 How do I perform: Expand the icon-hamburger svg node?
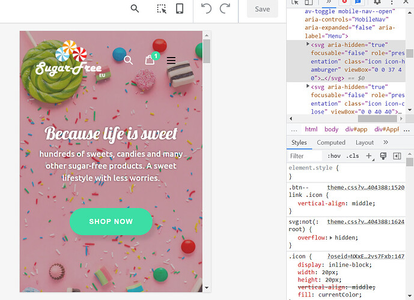coord(308,44)
